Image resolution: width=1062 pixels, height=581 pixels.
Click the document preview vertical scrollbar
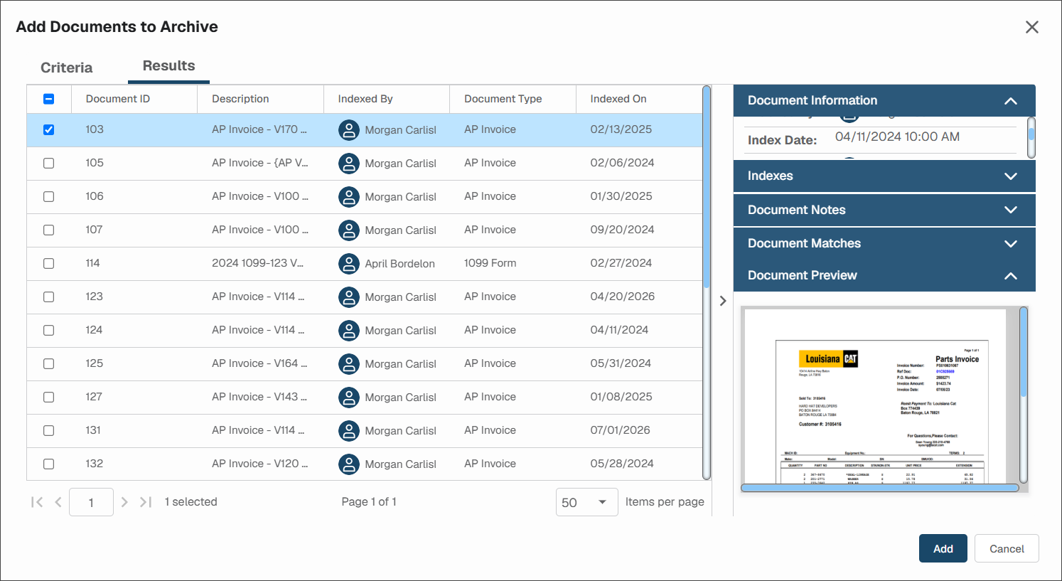1024,352
